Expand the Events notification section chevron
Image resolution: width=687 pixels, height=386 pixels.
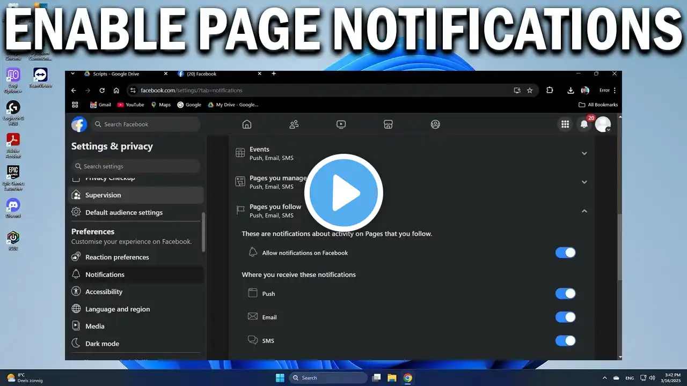584,153
